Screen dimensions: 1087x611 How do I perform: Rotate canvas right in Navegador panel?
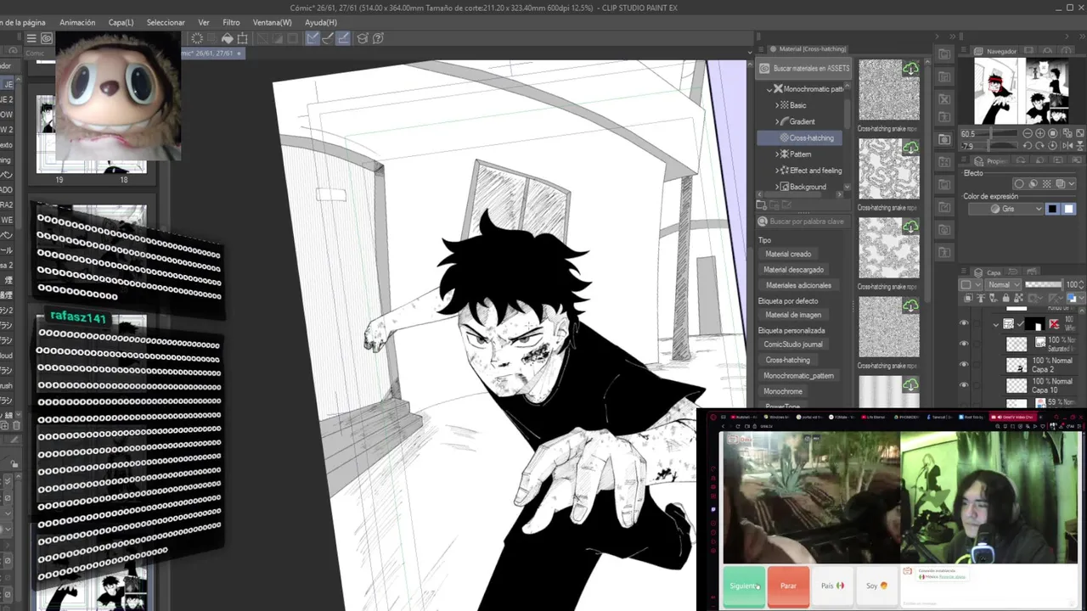(x=1040, y=145)
